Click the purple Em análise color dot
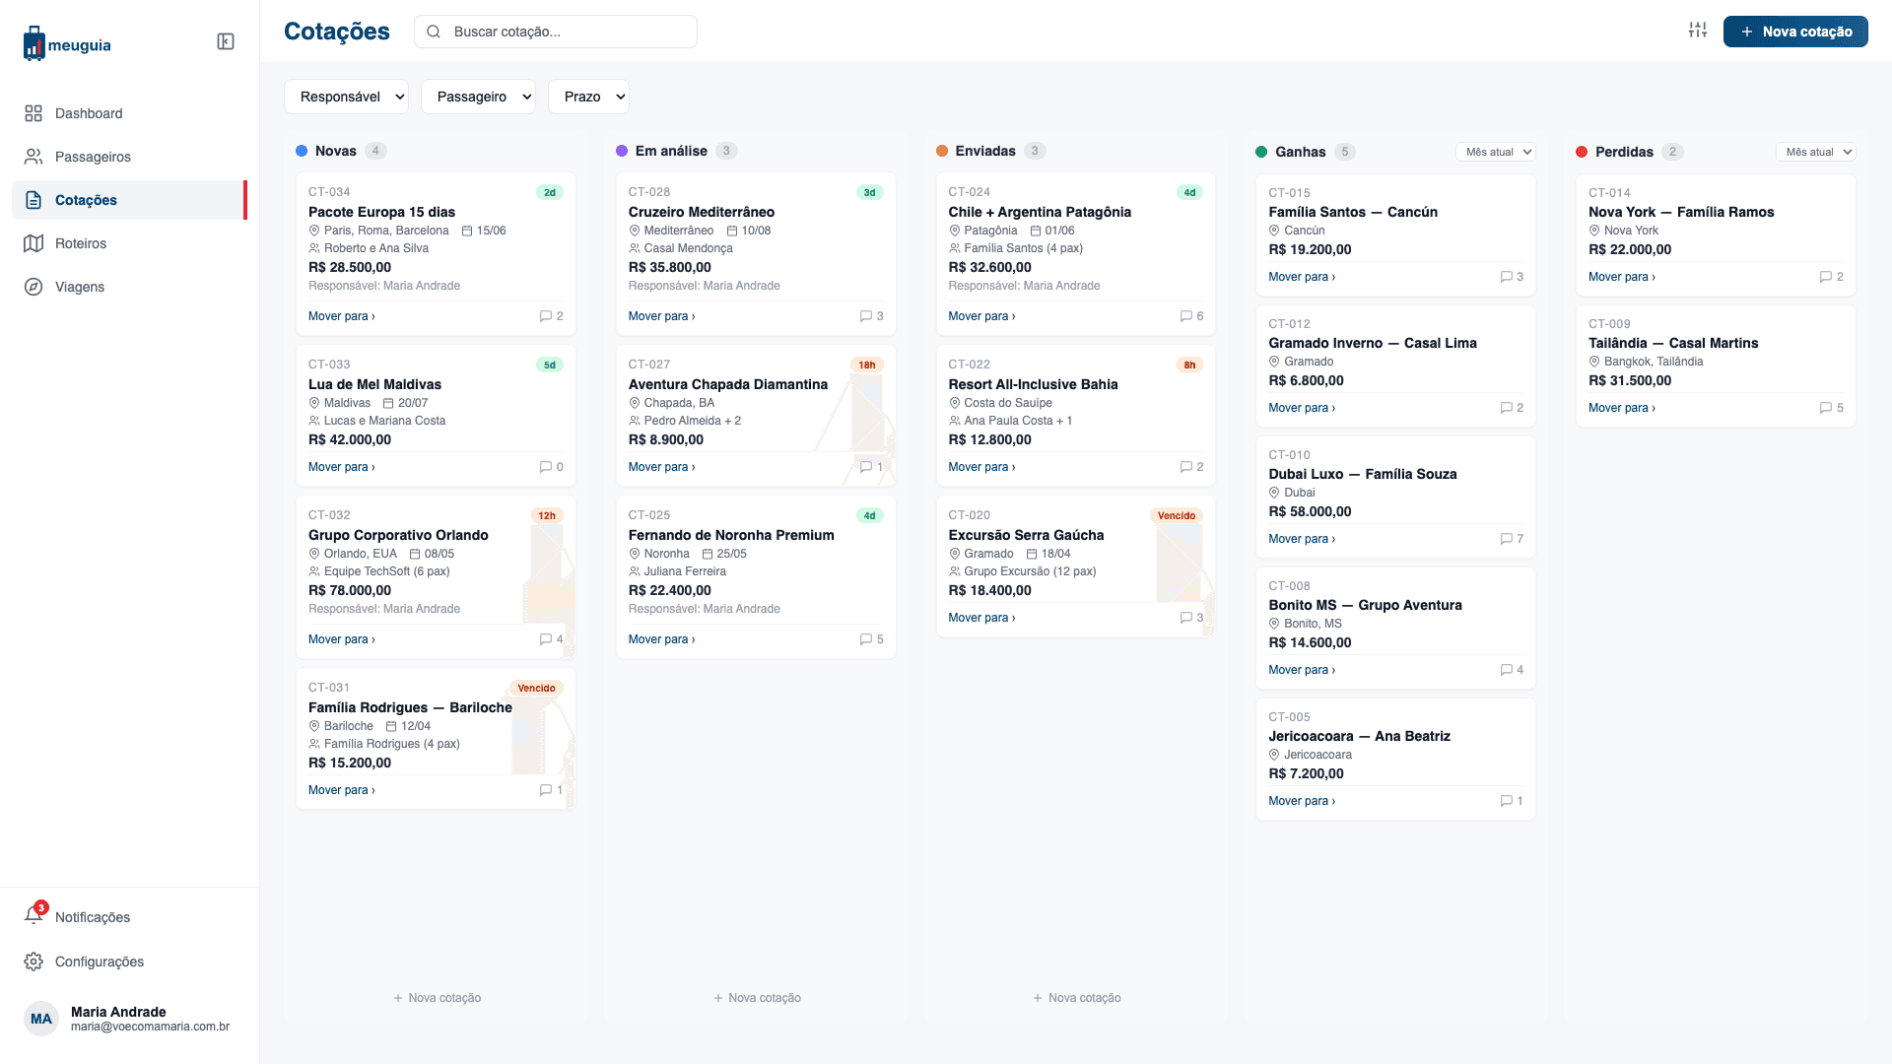The height and width of the screenshot is (1064, 1892). [622, 151]
